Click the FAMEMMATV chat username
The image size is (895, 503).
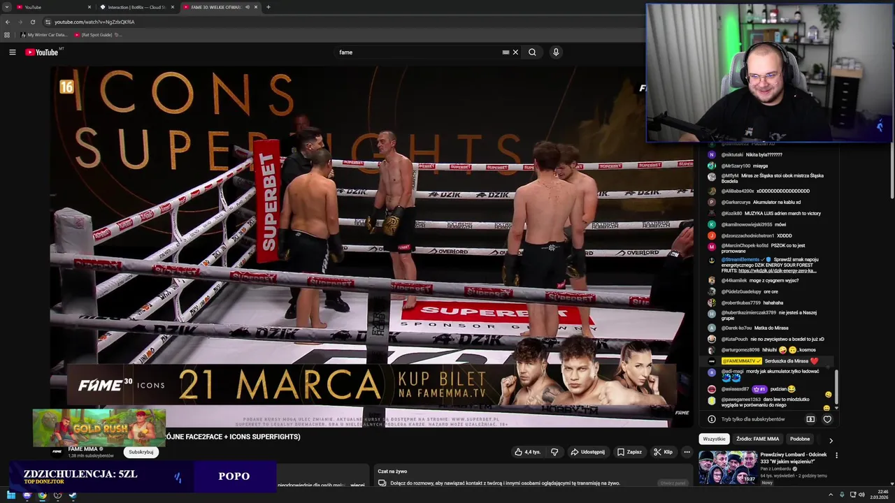point(740,361)
